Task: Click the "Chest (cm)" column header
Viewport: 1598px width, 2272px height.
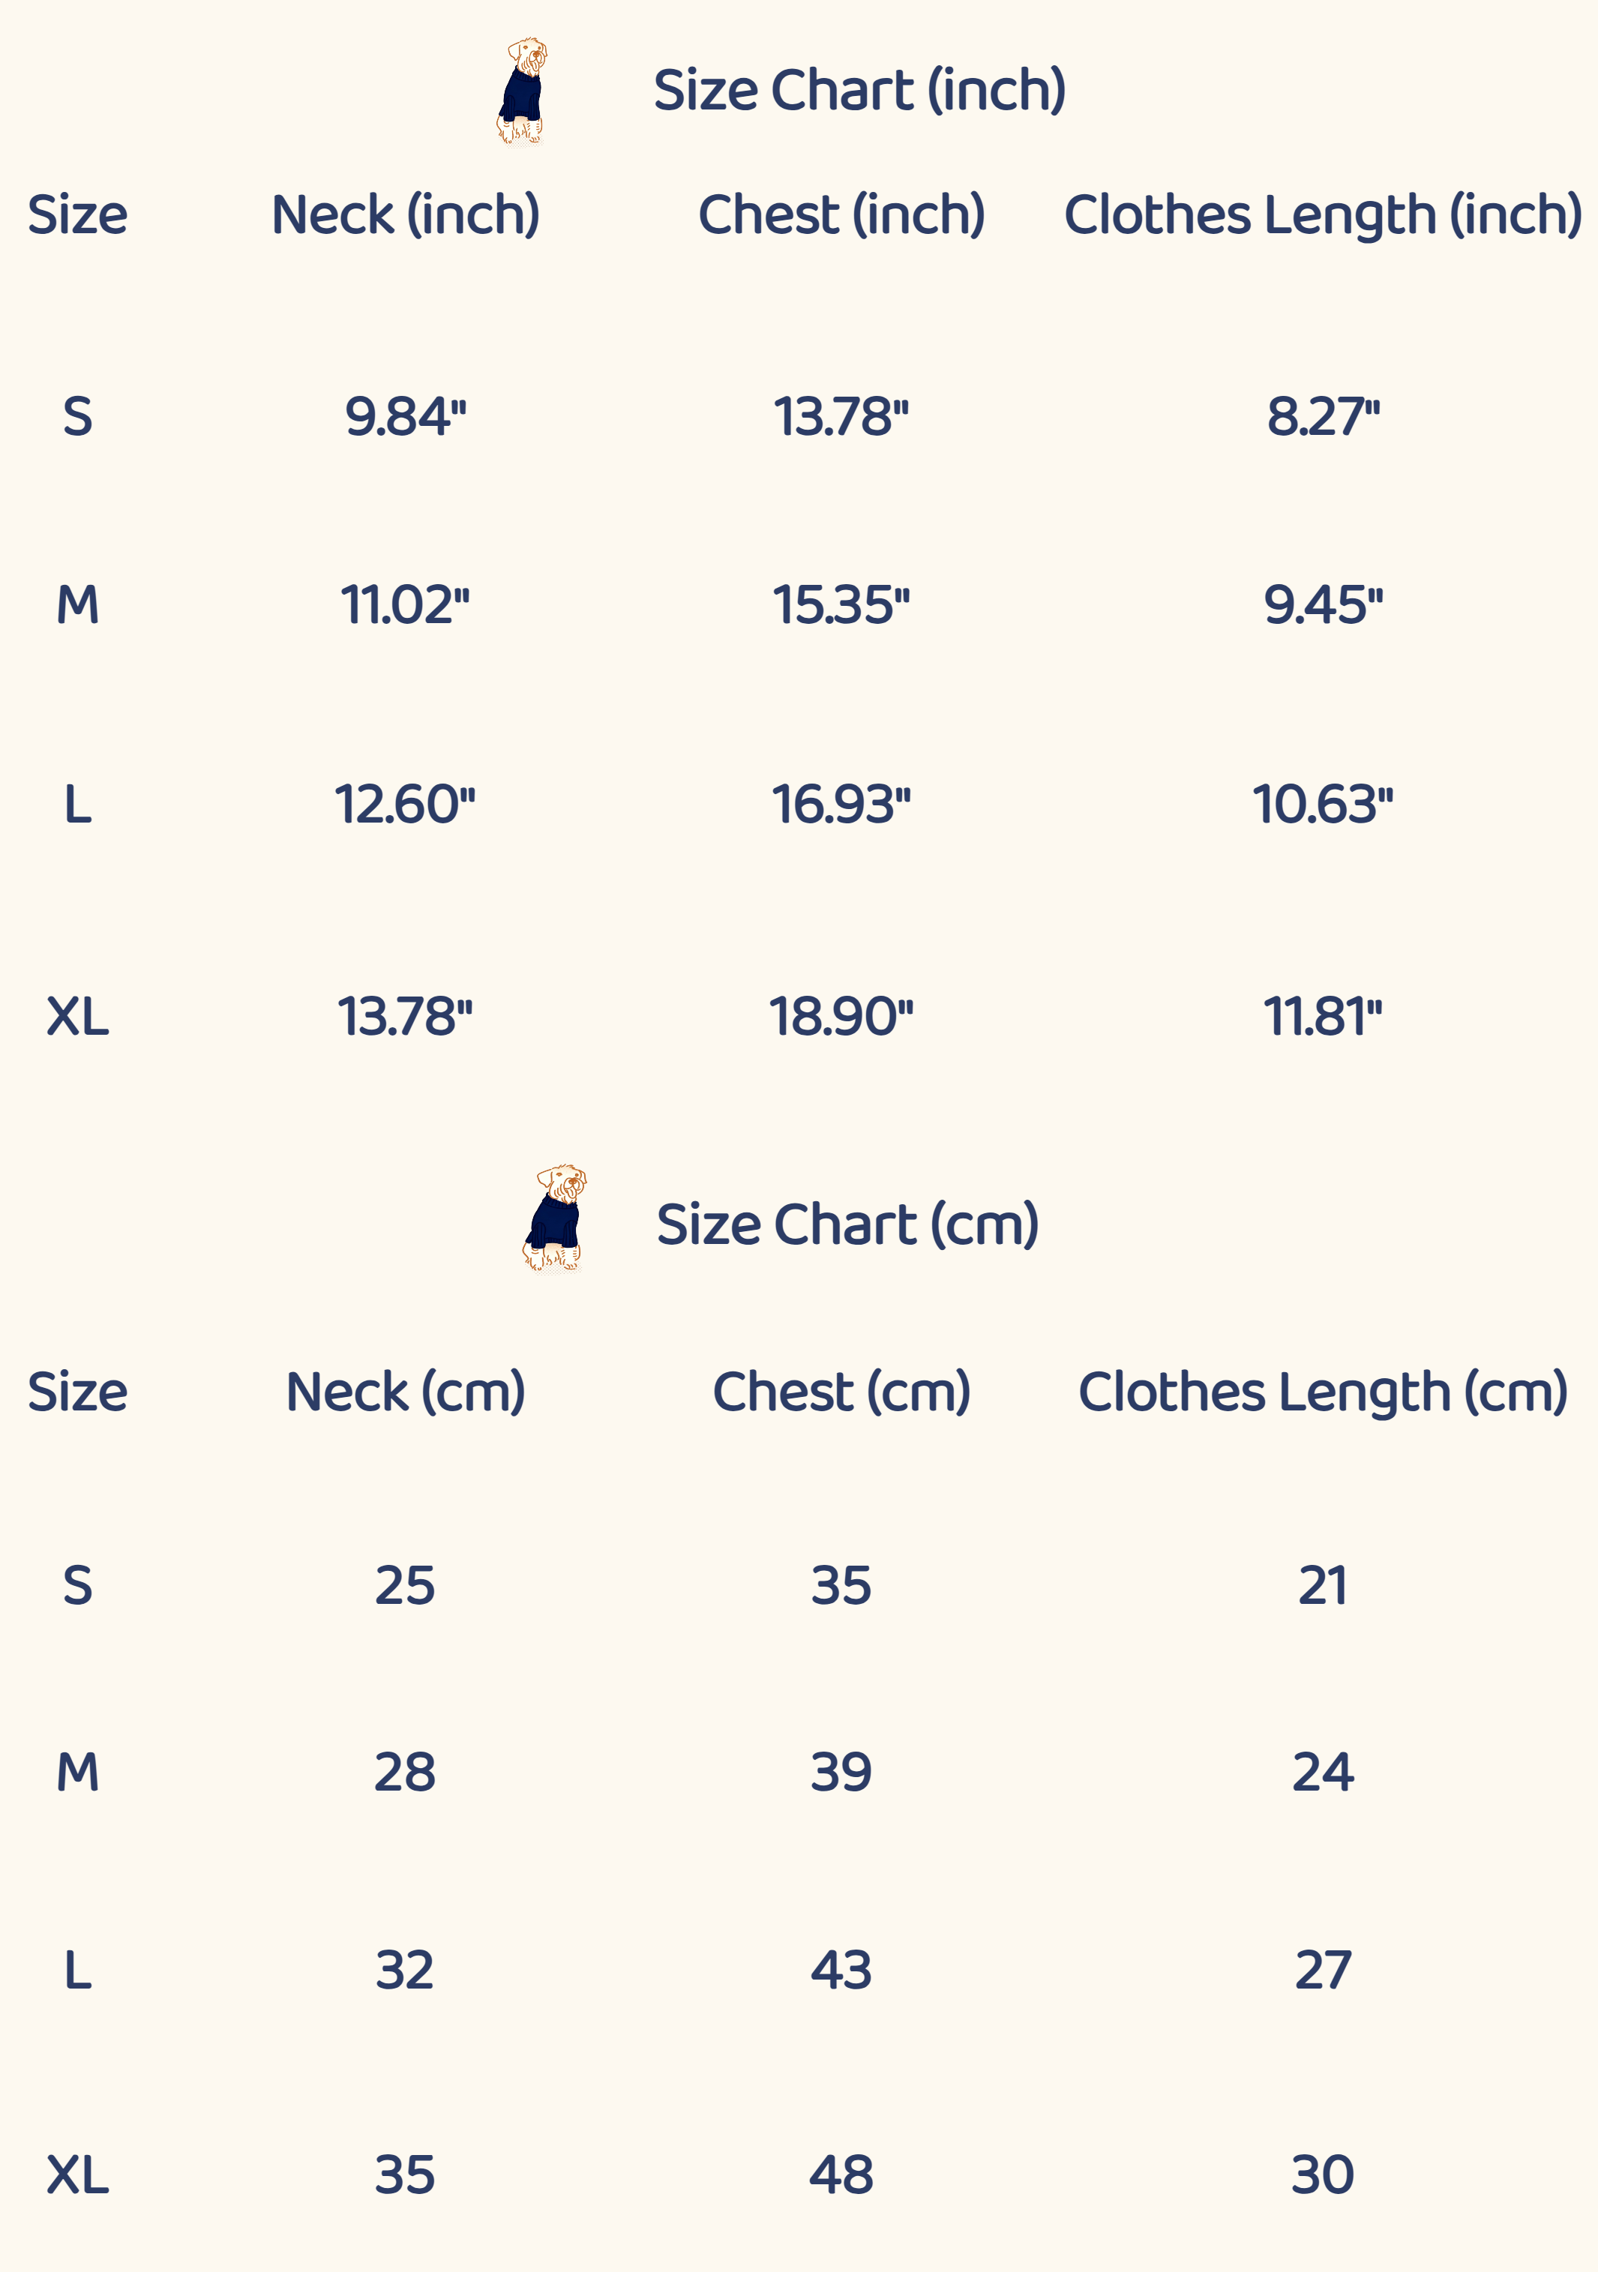Action: (x=841, y=1392)
